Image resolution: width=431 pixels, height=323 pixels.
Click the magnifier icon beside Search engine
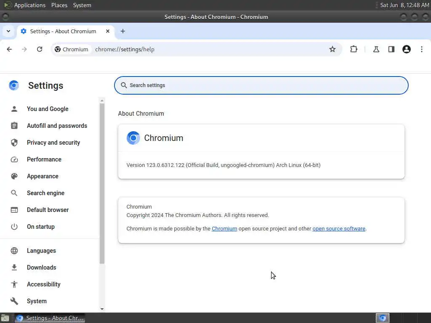point(14,193)
